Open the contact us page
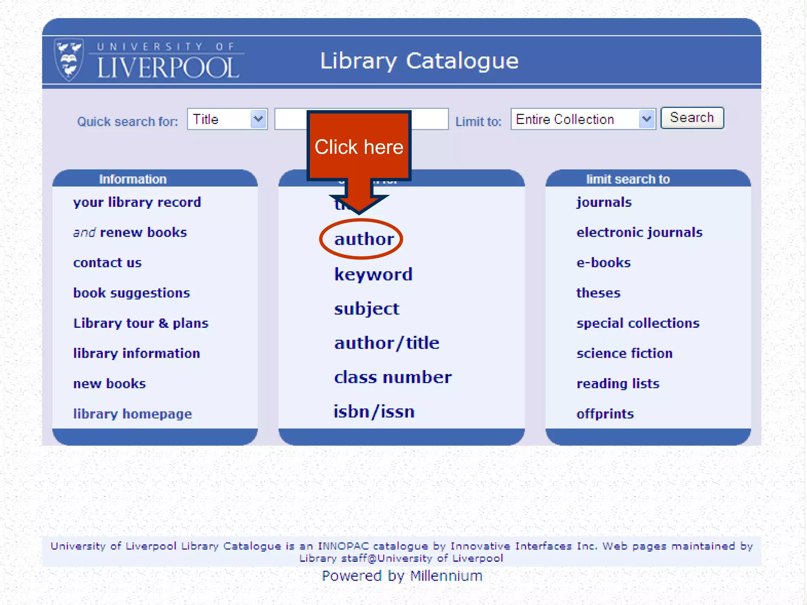 pyautogui.click(x=107, y=263)
